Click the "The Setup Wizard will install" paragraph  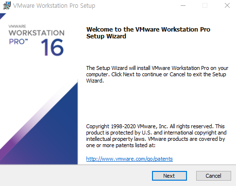tap(157, 74)
